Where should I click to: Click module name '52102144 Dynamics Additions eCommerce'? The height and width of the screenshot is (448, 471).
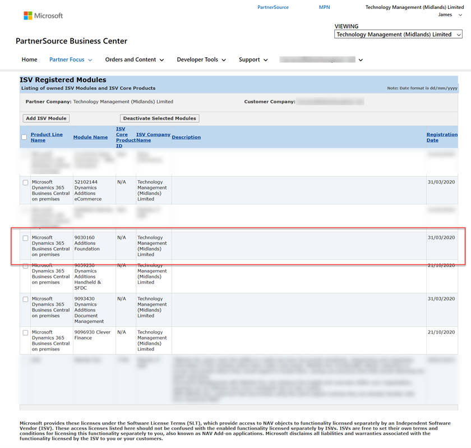coord(88,190)
